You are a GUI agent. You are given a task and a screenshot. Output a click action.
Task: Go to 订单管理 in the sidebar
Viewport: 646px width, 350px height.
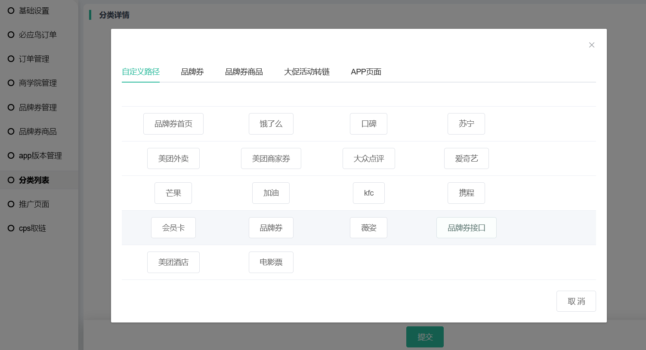click(x=34, y=59)
